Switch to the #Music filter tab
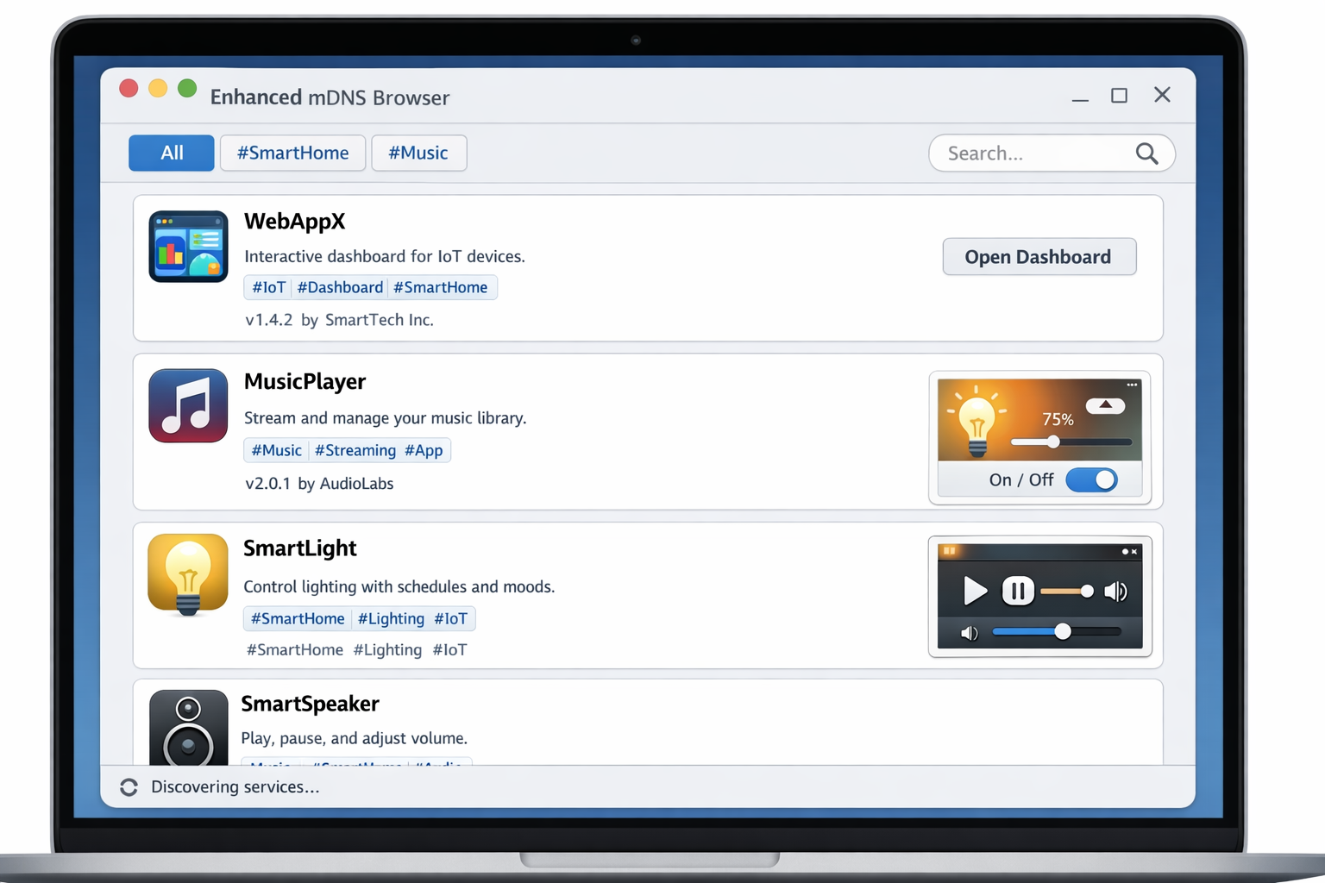Image resolution: width=1325 pixels, height=883 pixels. tap(418, 153)
